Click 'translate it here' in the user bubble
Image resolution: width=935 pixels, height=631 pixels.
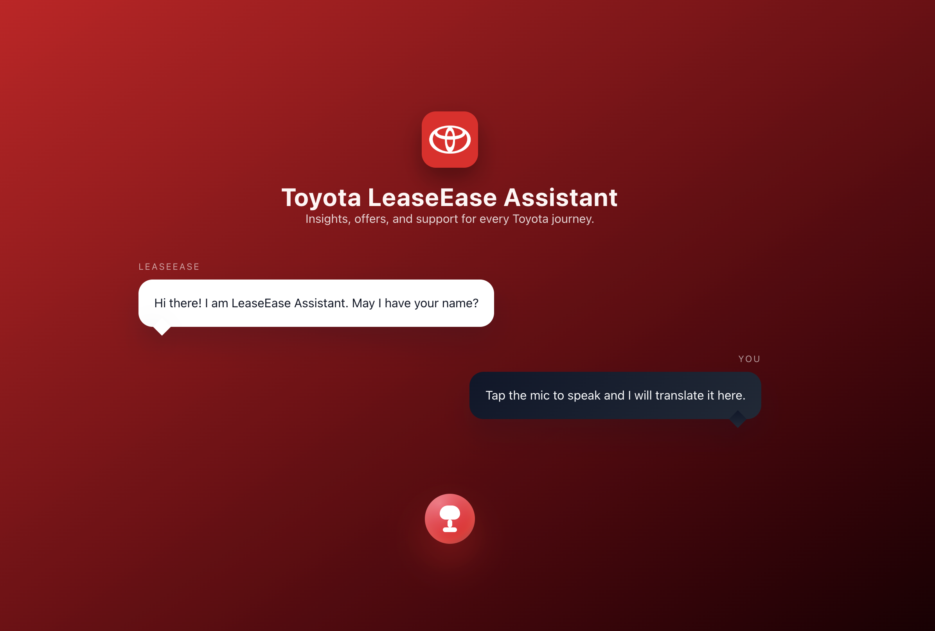[x=699, y=395]
